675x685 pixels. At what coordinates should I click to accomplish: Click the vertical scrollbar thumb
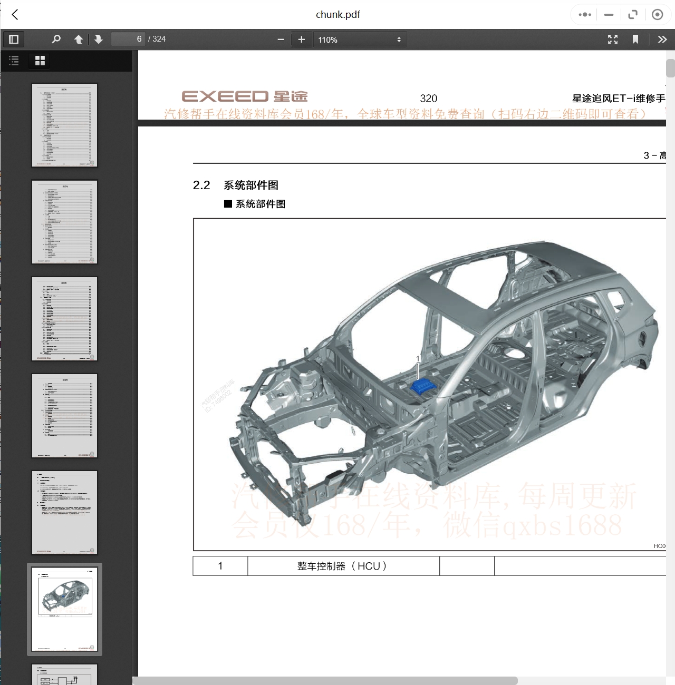pyautogui.click(x=670, y=68)
